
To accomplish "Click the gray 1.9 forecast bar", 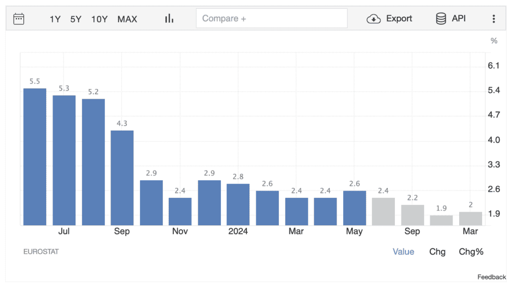I will click(x=441, y=220).
